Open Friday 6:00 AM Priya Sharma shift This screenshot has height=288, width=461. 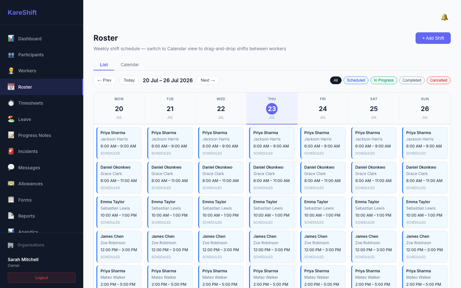click(323, 143)
